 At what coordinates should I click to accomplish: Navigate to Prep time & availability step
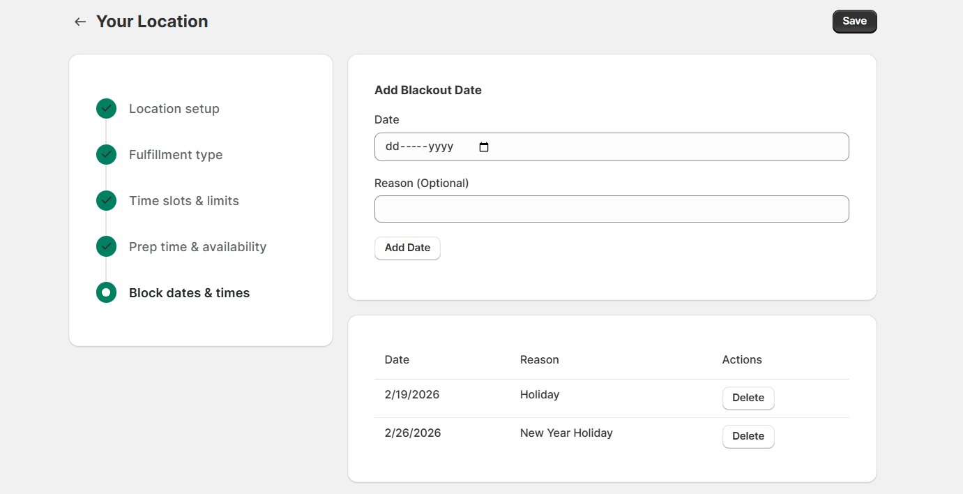197,247
